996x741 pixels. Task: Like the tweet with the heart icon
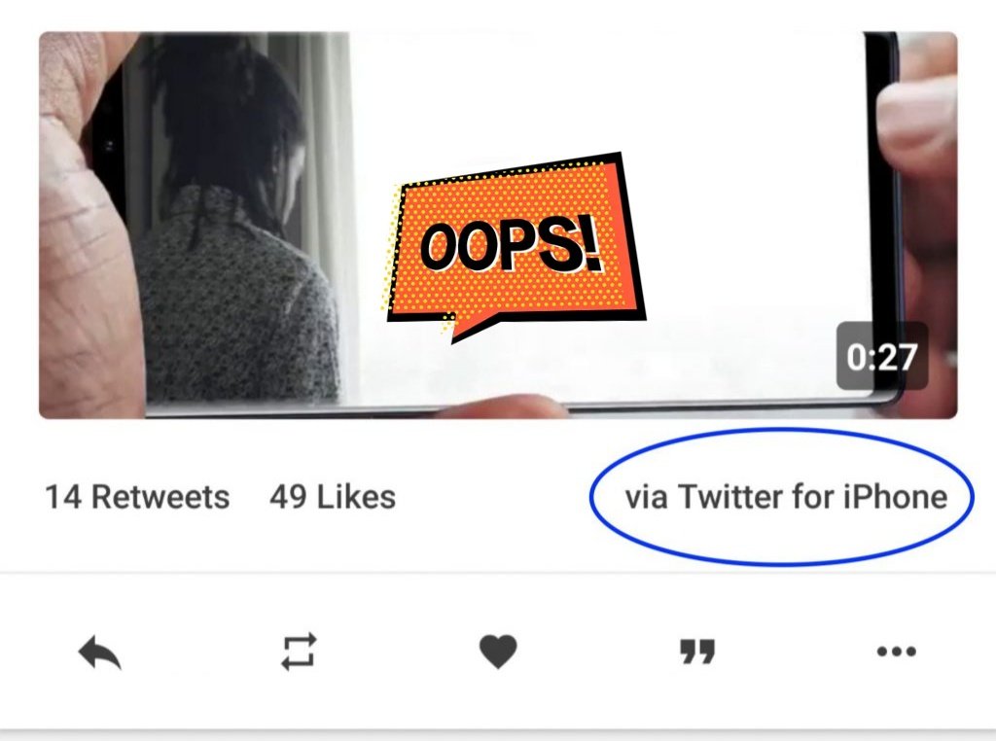498,652
